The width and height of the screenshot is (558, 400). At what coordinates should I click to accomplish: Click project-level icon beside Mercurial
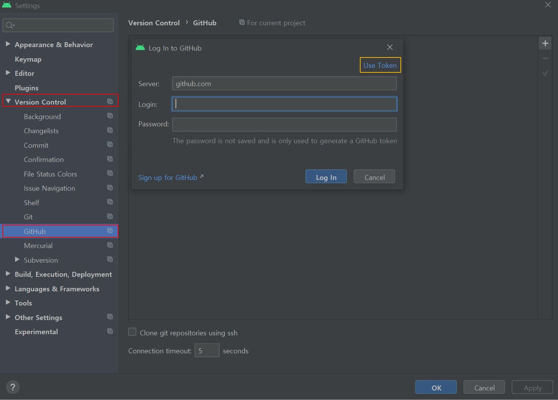(110, 245)
